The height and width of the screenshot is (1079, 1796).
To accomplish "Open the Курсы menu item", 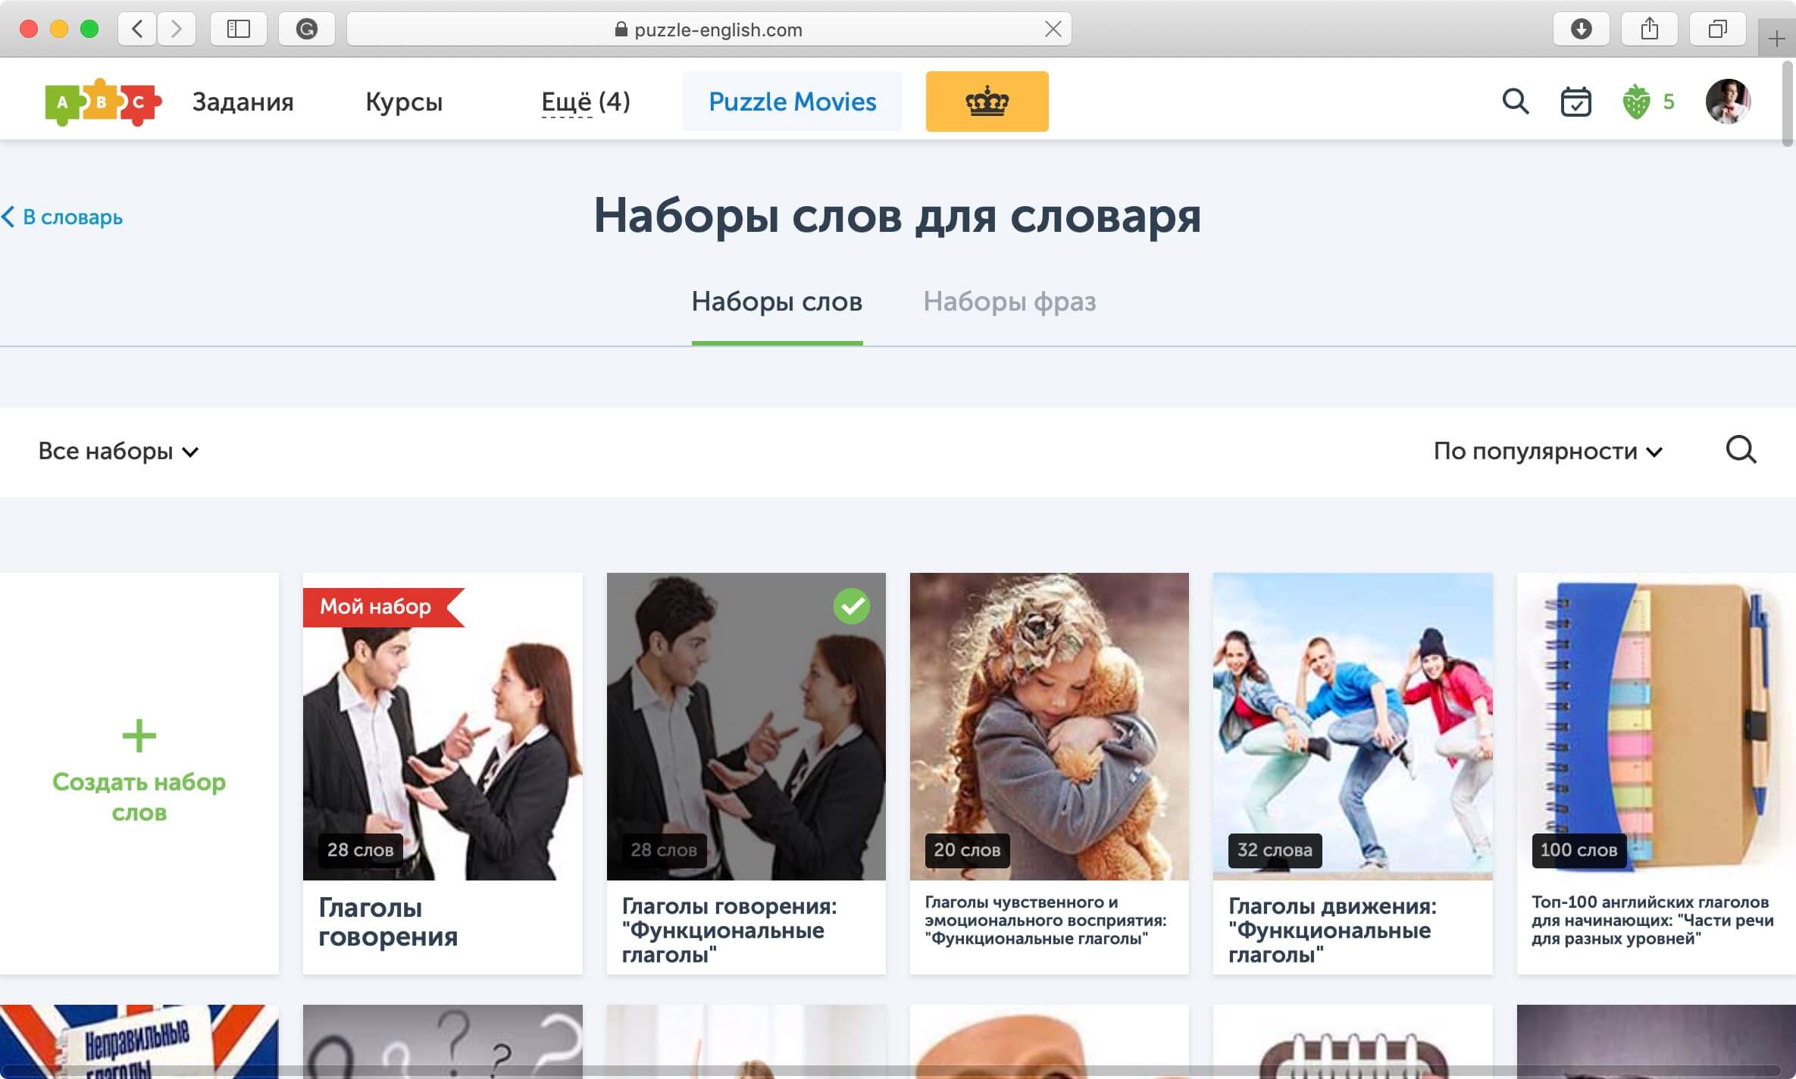I will 404,102.
